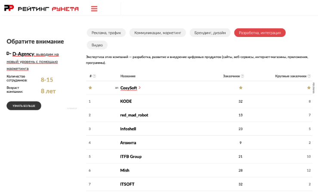318x192 pixels.
Task: Click help icon next to # column
Action: click(94, 76)
